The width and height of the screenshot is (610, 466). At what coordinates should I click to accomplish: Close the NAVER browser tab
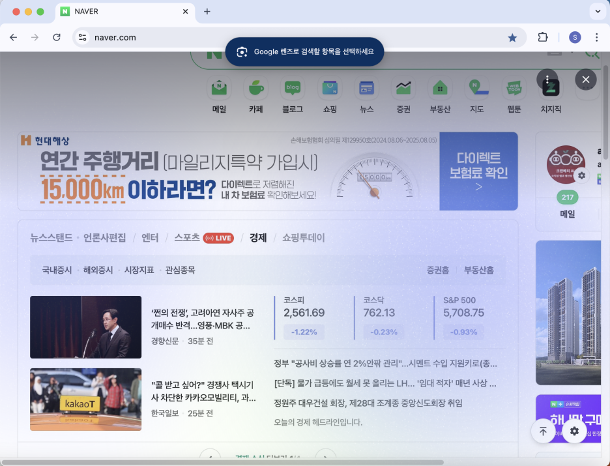coord(186,11)
